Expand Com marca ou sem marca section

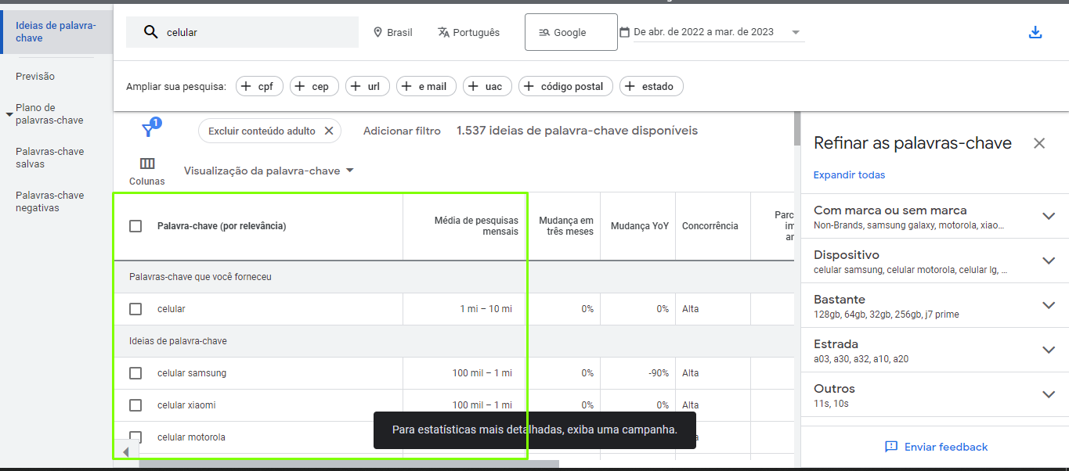pyautogui.click(x=1049, y=216)
